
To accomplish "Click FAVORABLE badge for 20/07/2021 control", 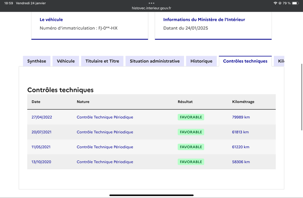I will click(x=191, y=132).
